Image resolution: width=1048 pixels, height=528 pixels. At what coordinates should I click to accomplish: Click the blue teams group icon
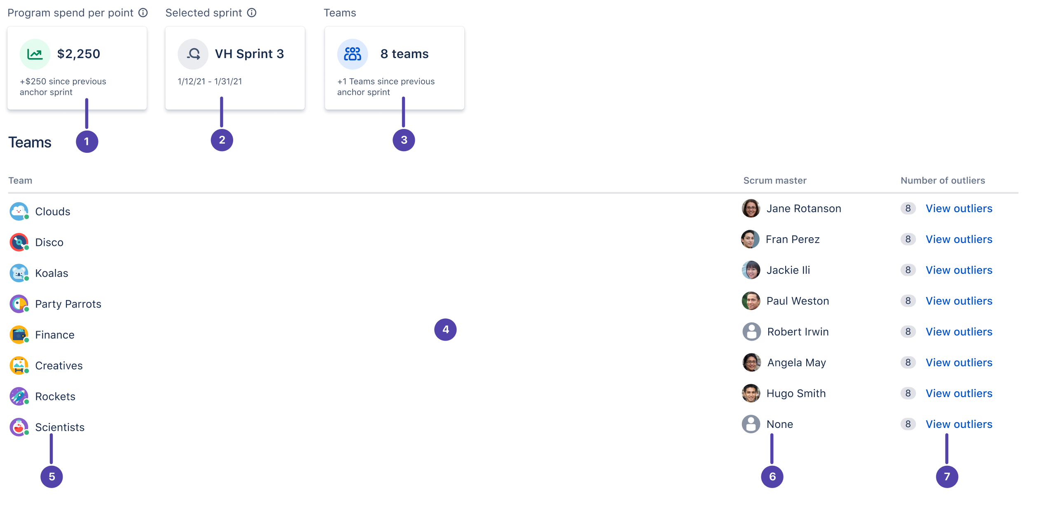(x=353, y=54)
